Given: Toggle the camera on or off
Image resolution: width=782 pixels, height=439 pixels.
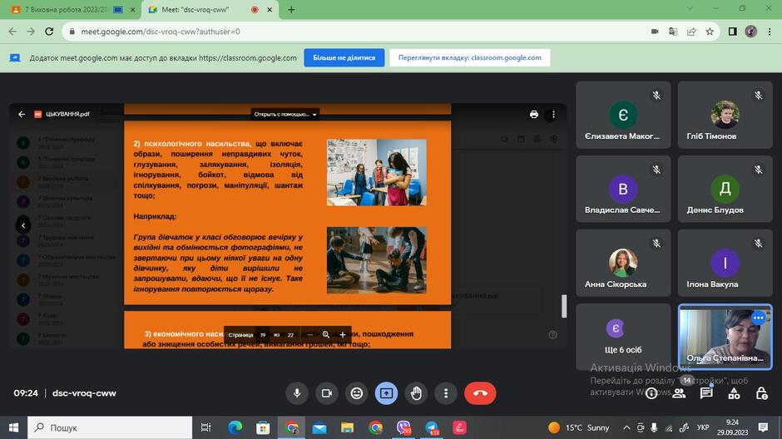Looking at the screenshot, I should coord(327,393).
